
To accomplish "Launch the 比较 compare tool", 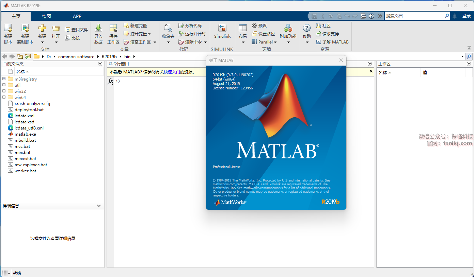I will tap(72, 38).
